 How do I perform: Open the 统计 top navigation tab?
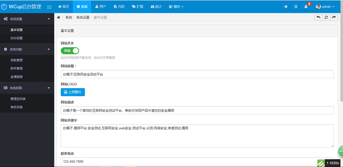pyautogui.click(x=156, y=7)
